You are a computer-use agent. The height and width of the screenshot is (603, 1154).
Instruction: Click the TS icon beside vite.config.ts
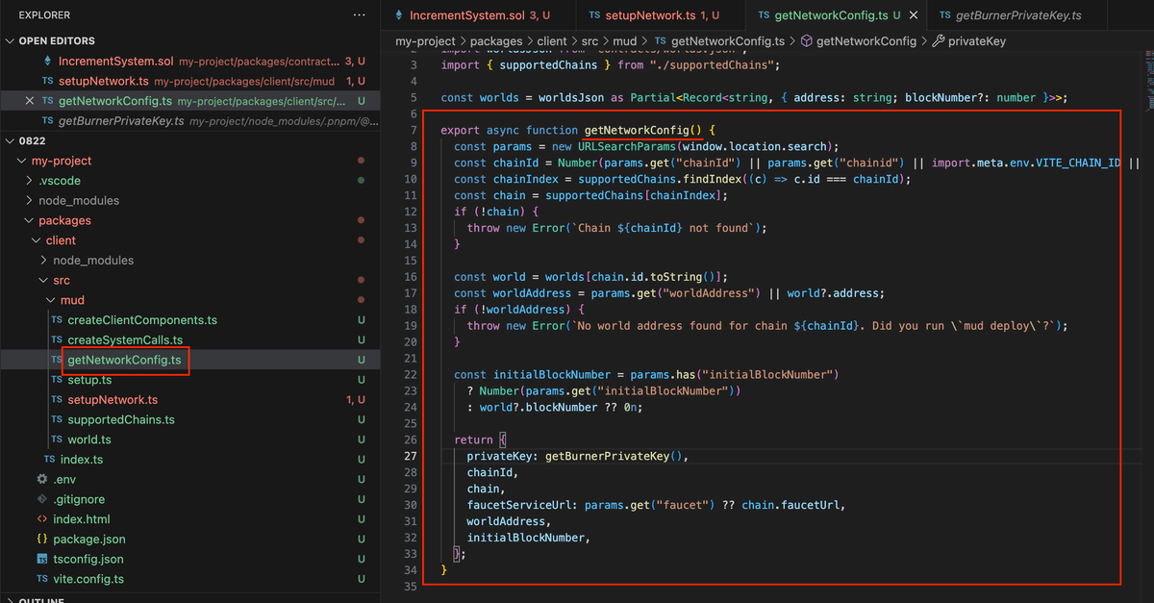(42, 579)
